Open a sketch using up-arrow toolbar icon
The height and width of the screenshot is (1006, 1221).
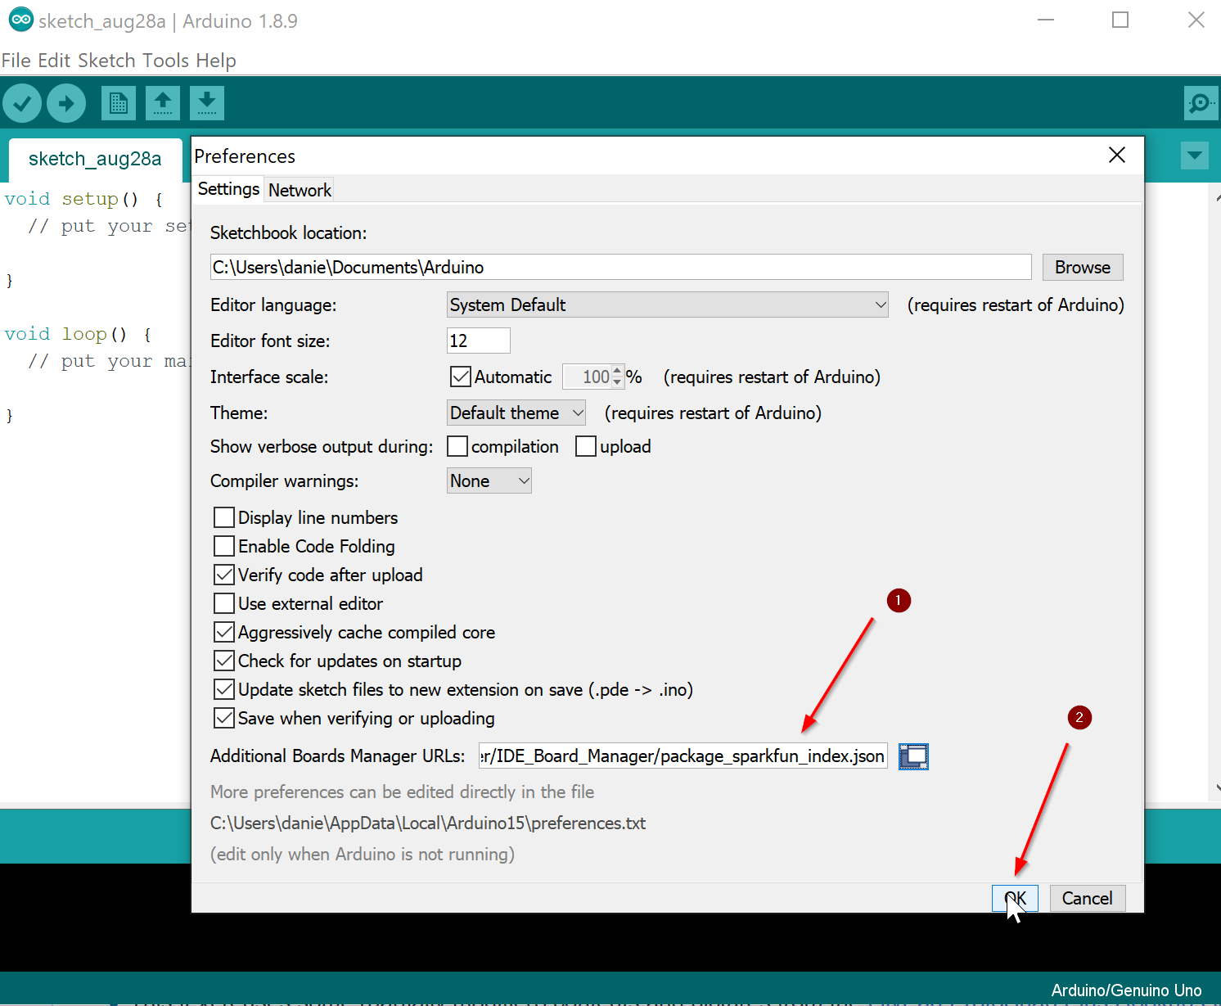[x=163, y=103]
